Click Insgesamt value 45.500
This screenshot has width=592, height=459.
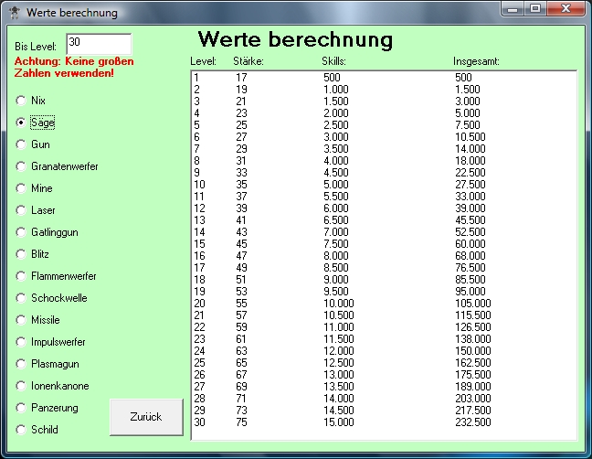[x=470, y=220]
